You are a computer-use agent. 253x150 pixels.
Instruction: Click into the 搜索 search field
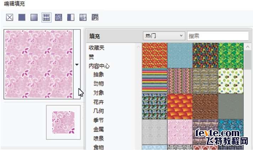pos(218,36)
